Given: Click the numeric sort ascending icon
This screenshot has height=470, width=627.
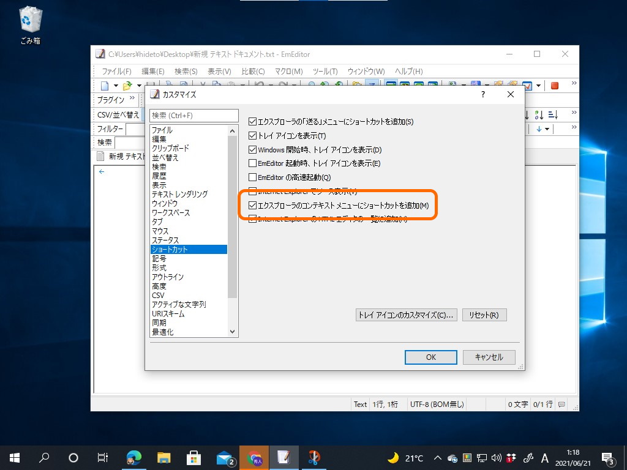Looking at the screenshot, I should click(539, 115).
